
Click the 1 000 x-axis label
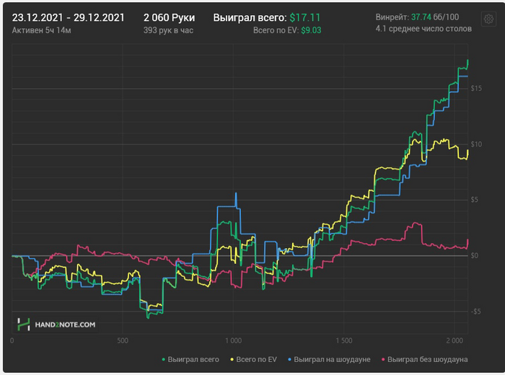point(233,340)
